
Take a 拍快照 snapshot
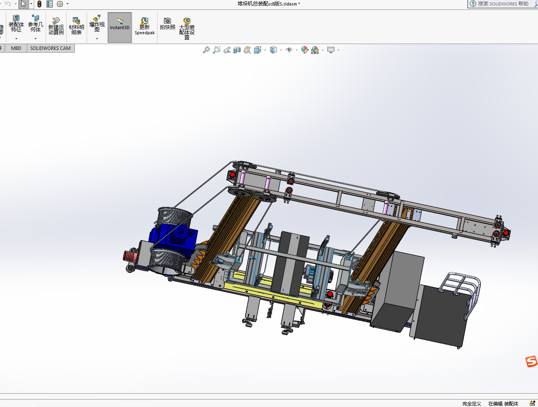pyautogui.click(x=167, y=24)
